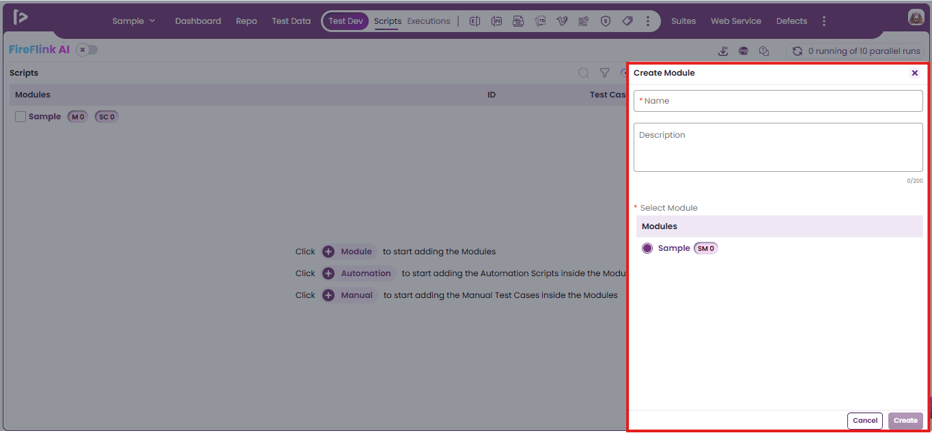The image size is (932, 433).
Task: Click the Description text area
Action: [x=778, y=147]
